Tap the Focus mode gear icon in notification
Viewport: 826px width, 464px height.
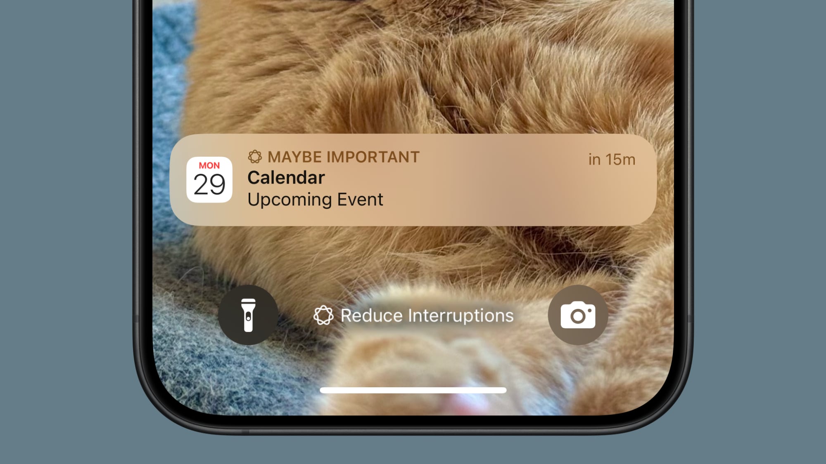pos(254,157)
